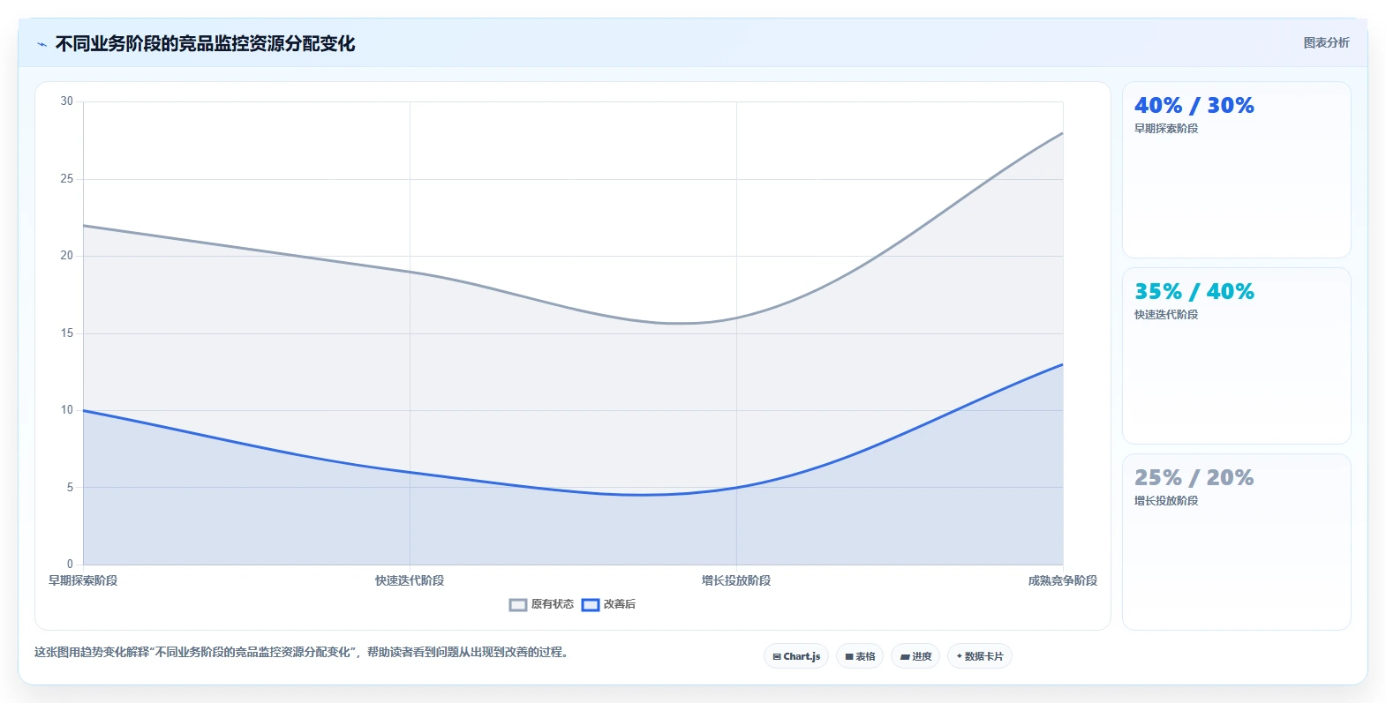Viewport: 1386px width, 703px height.
Task: Click the 图表分析 label in header
Action: [1326, 42]
